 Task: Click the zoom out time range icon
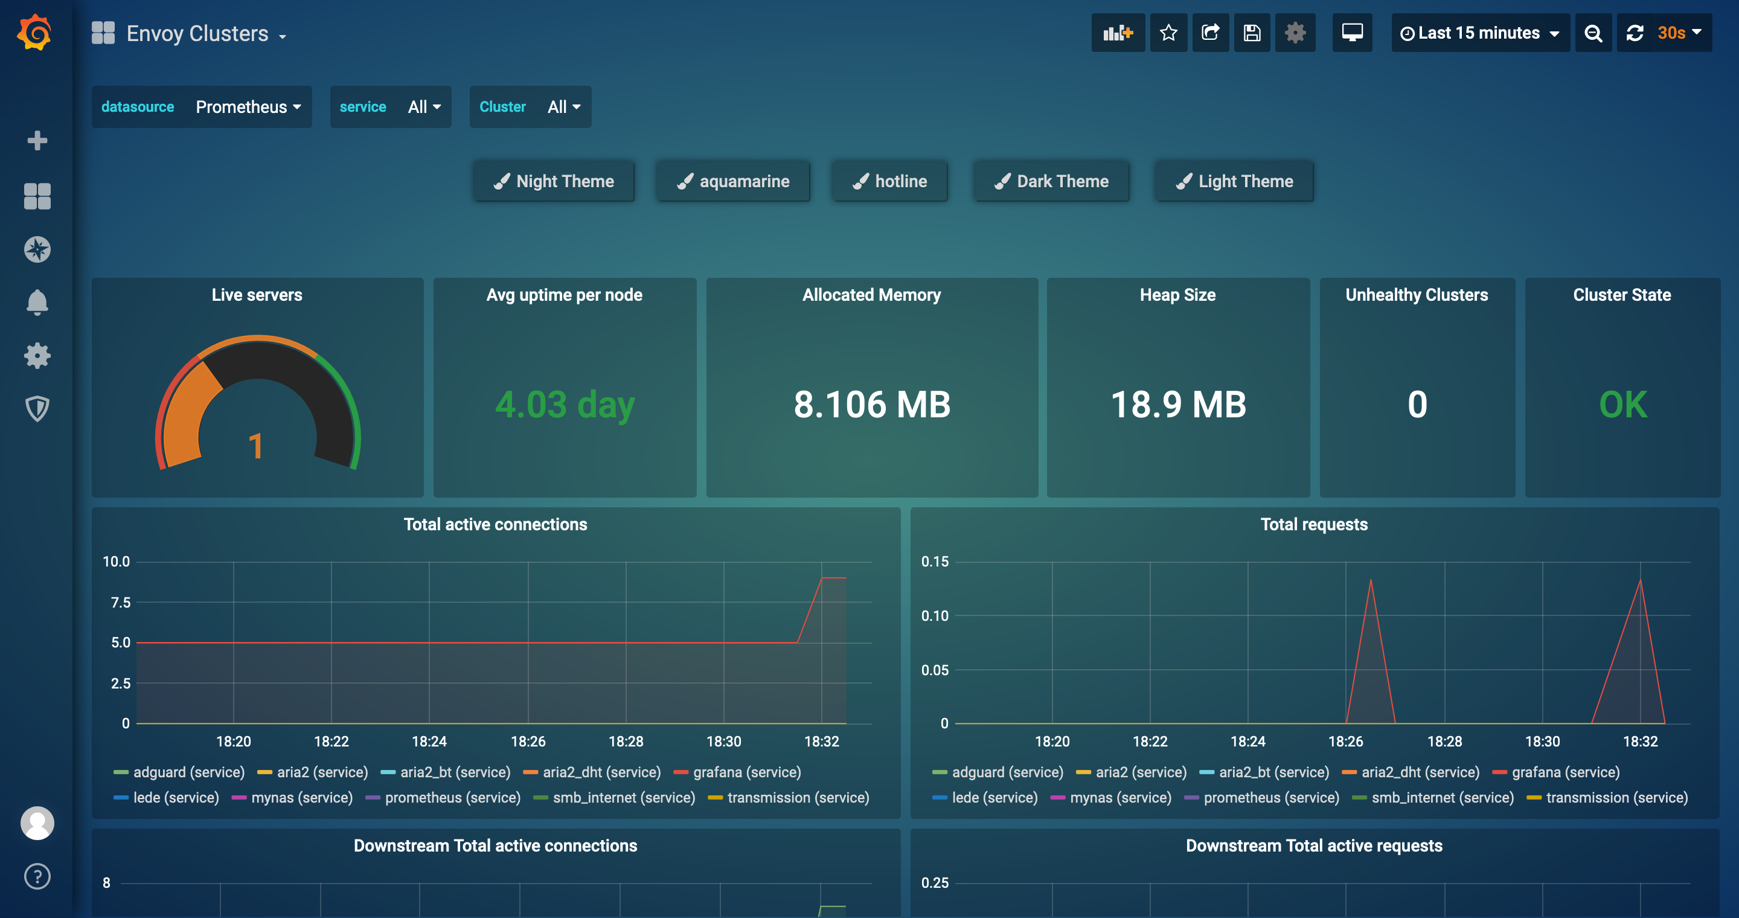(x=1593, y=33)
